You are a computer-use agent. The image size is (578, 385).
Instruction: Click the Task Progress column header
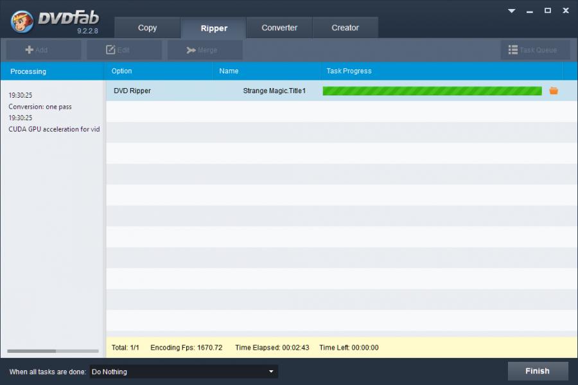tap(442, 71)
